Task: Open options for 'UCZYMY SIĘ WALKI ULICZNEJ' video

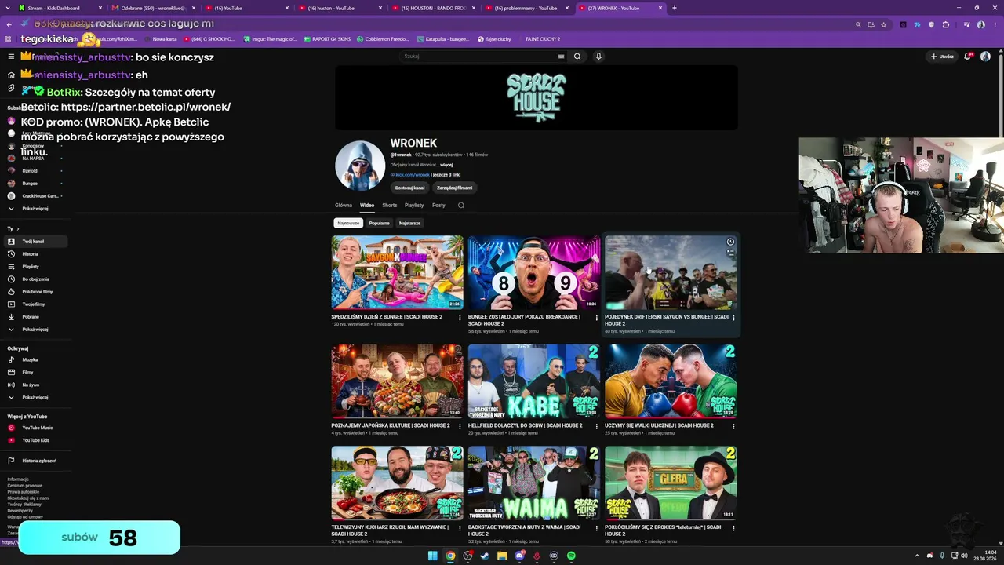Action: (x=733, y=427)
